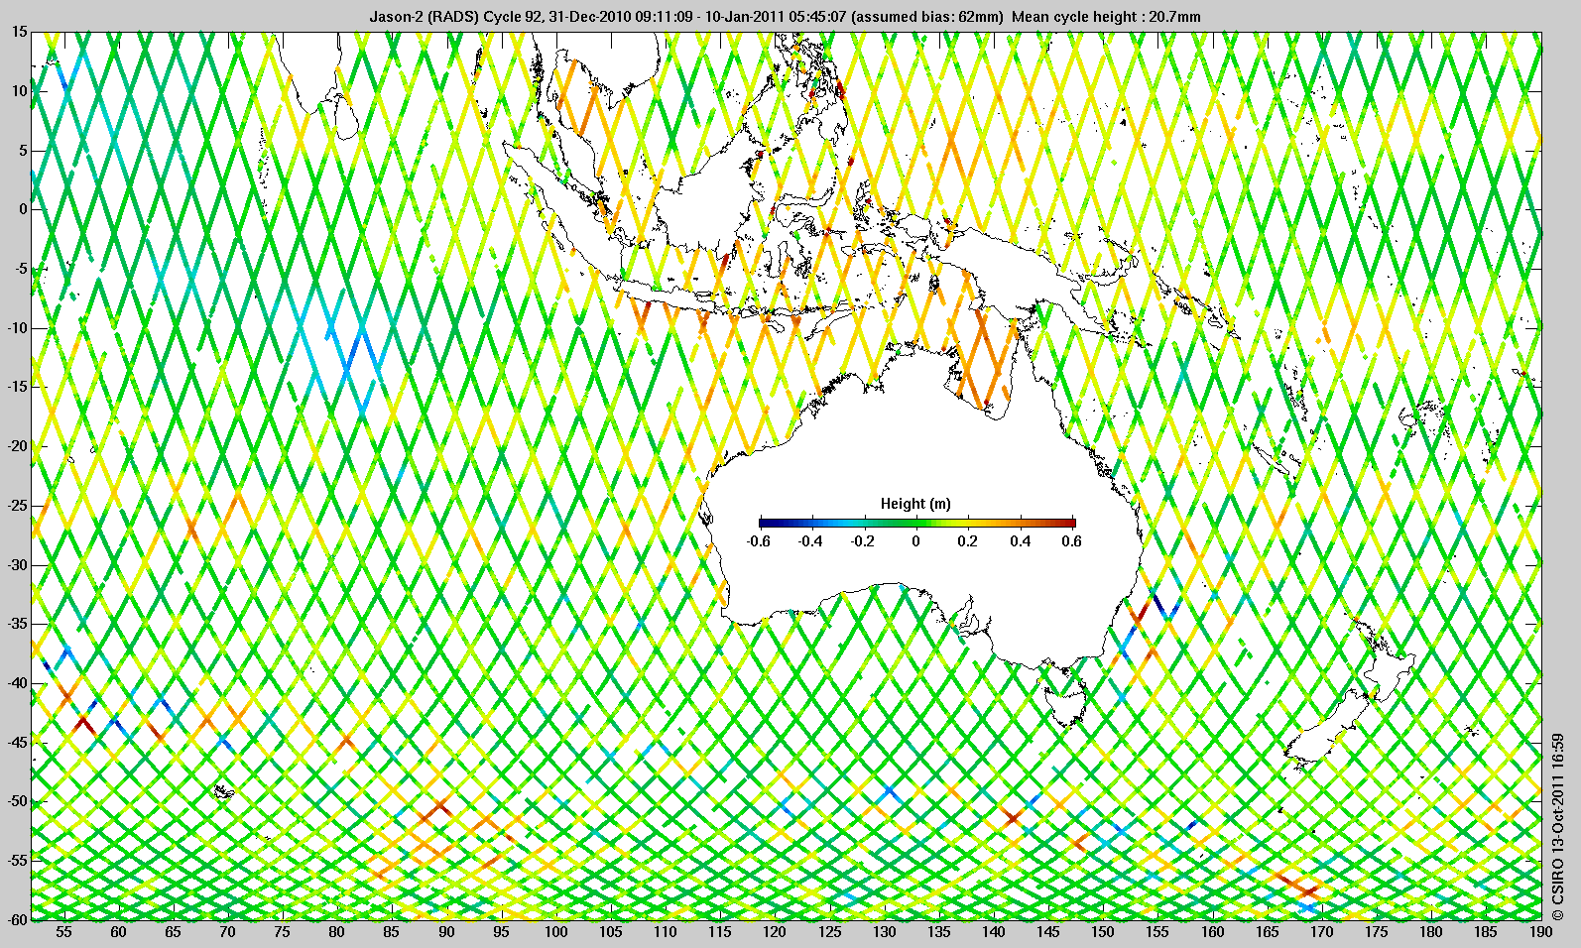The width and height of the screenshot is (1581, 948).
Task: Click latitude axis label "-25"
Action: coord(17,506)
